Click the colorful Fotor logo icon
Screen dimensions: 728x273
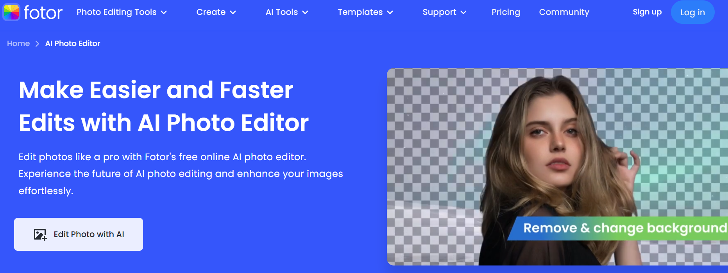[x=11, y=12]
